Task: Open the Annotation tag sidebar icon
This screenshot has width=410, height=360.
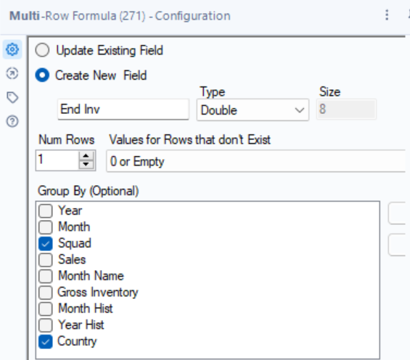Action: tap(12, 97)
